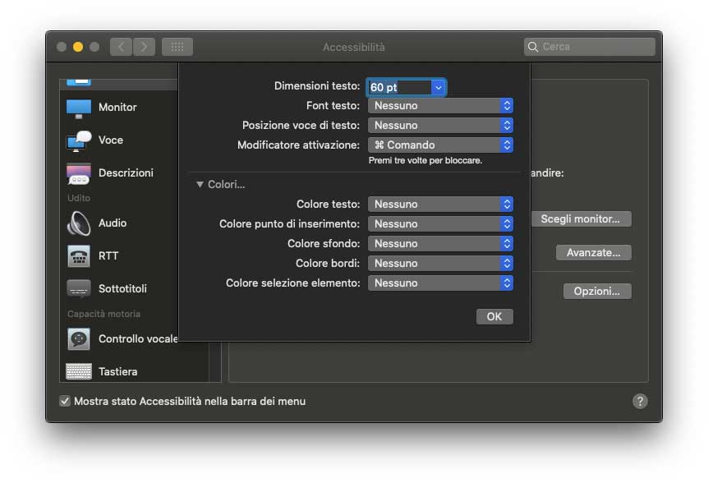Select the Audio sidebar label
This screenshot has height=483, width=708.
point(113,223)
